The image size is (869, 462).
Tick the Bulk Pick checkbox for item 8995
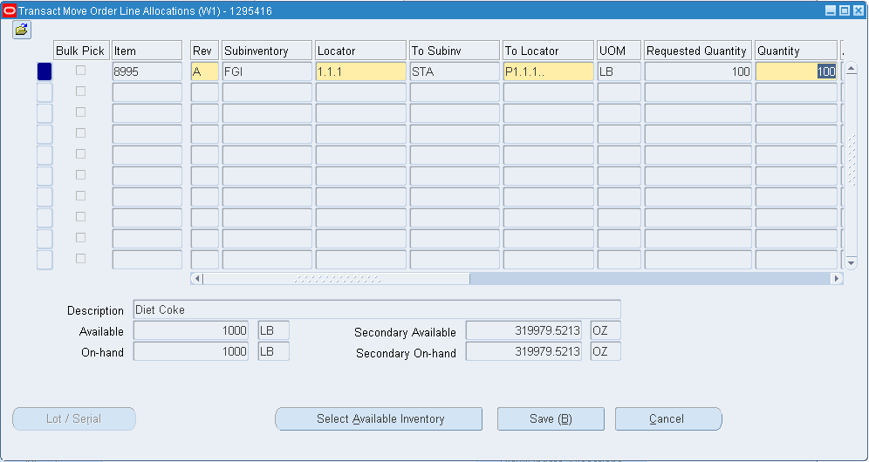coord(81,71)
